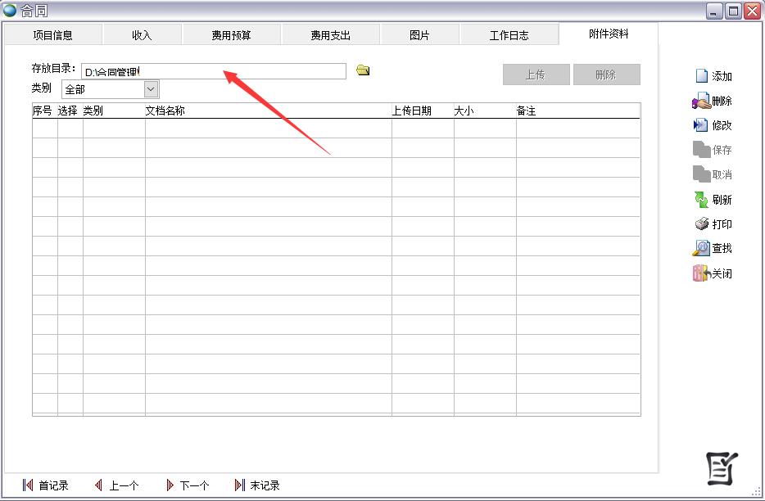Screen dimensions: 765x501
Task: Click the 存放目录 path input field
Action: 213,72
